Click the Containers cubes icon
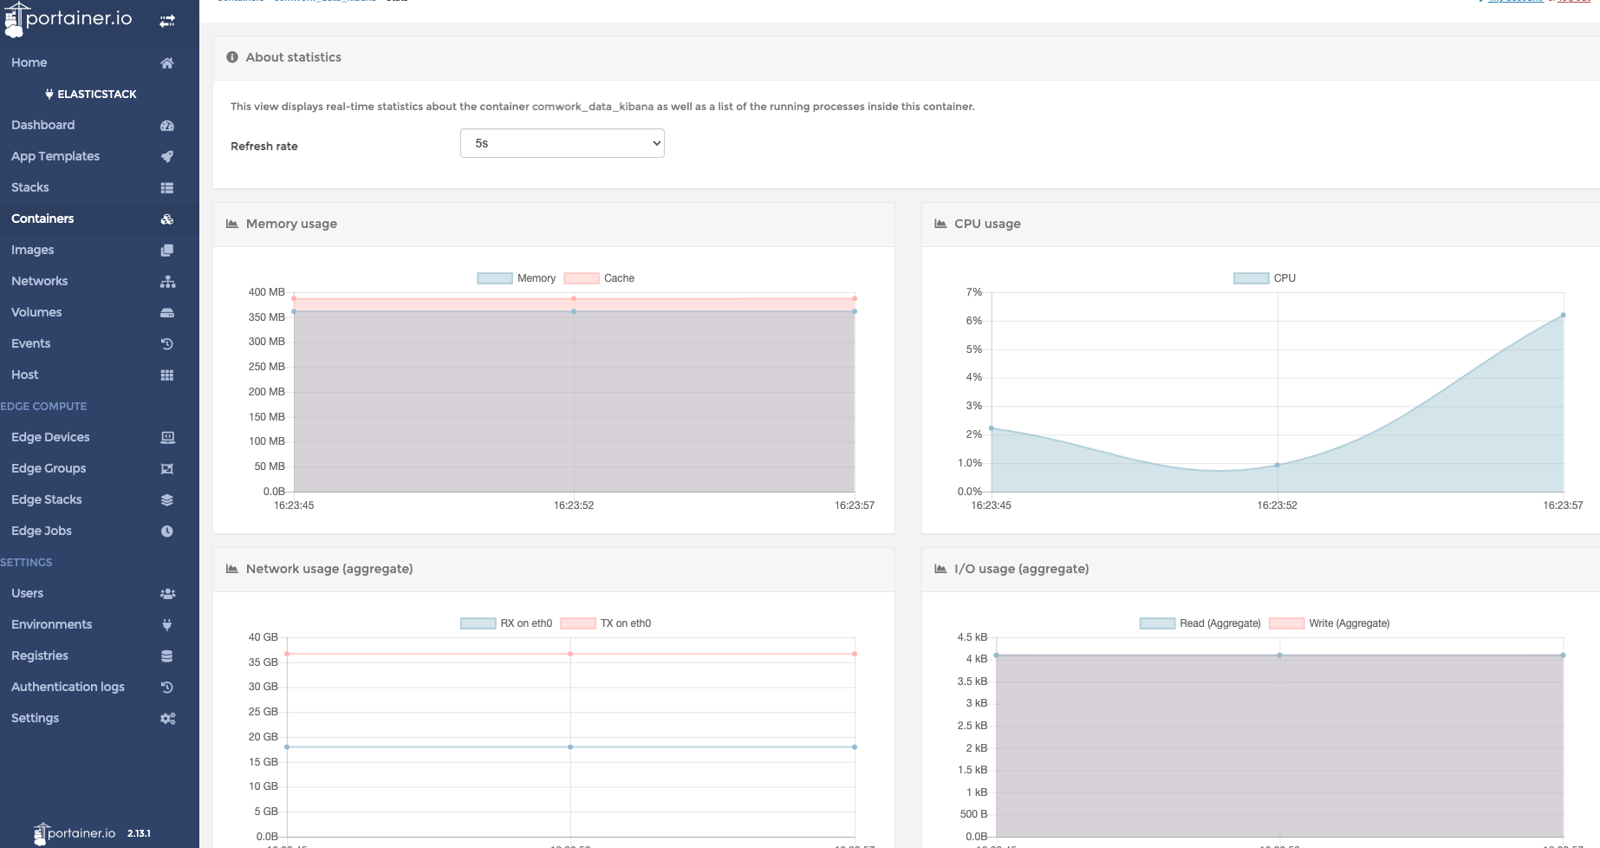Screen dimensions: 1600x848 (167, 219)
